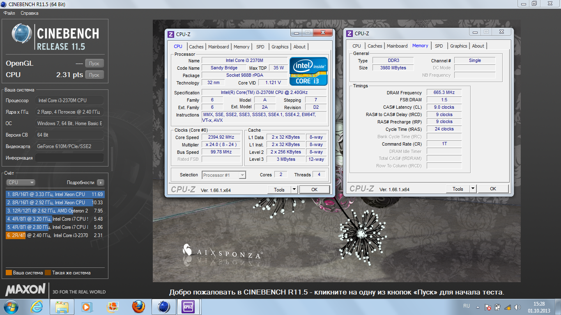The width and height of the screenshot is (561, 315).
Task: Open the Windows Start menu
Action: tap(11, 306)
